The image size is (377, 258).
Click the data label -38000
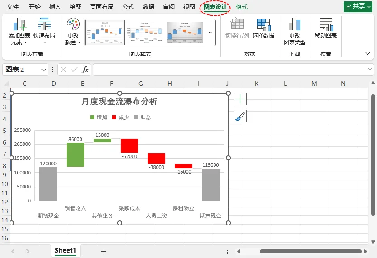(x=156, y=167)
